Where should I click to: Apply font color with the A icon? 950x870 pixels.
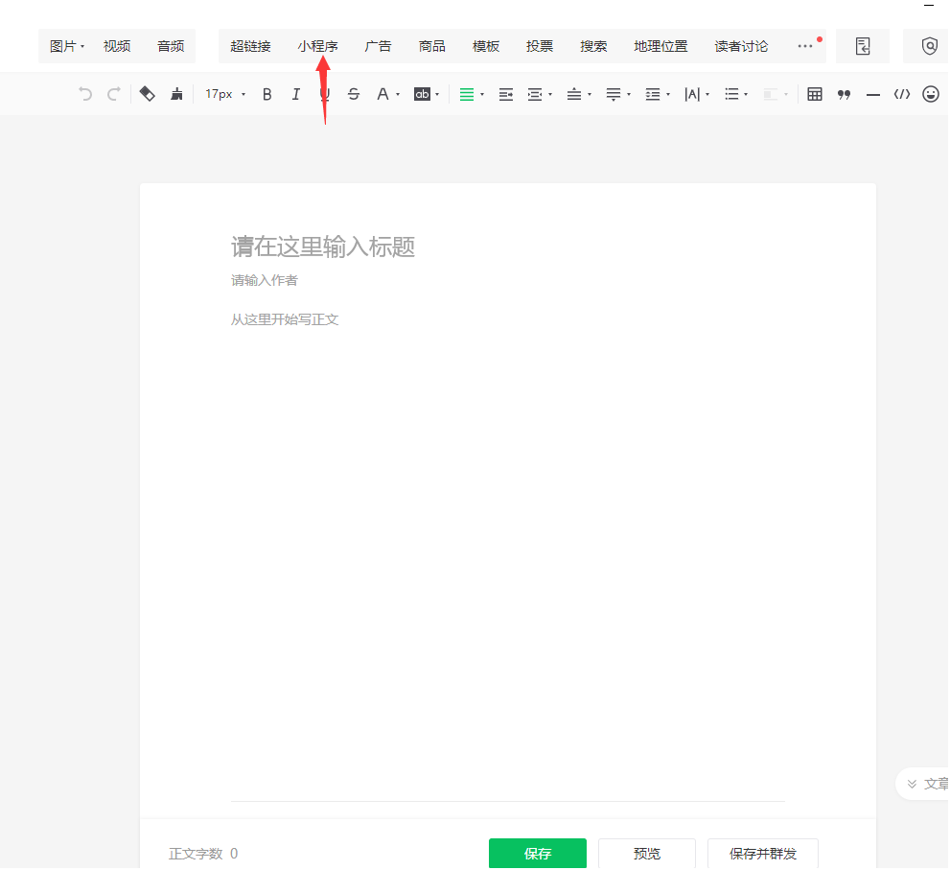pos(382,94)
